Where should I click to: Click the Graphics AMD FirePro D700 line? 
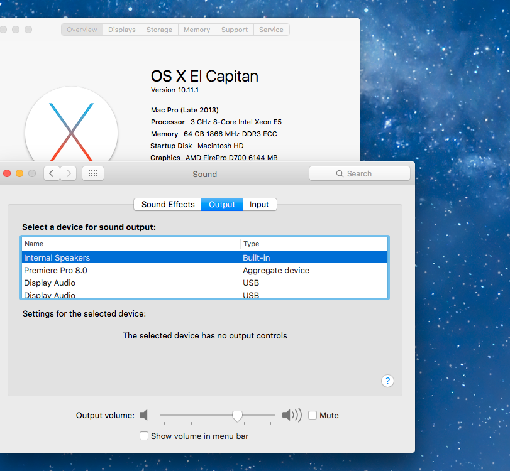coord(214,158)
